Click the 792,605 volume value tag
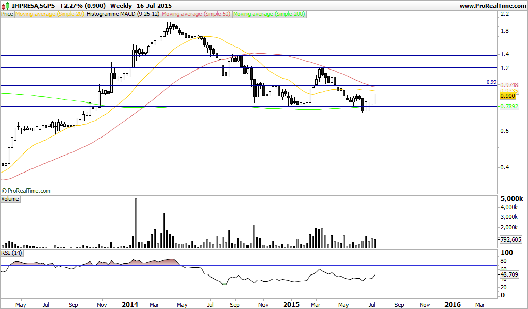Image resolution: width=528 pixels, height=309 pixels. click(x=510, y=239)
